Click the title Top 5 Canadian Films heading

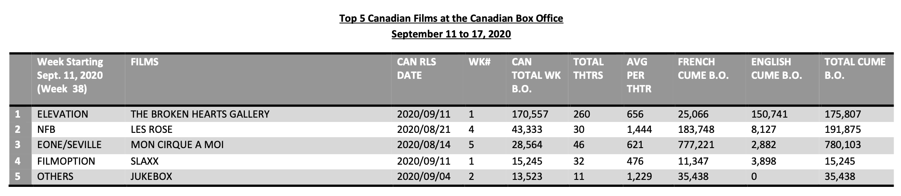point(451,19)
